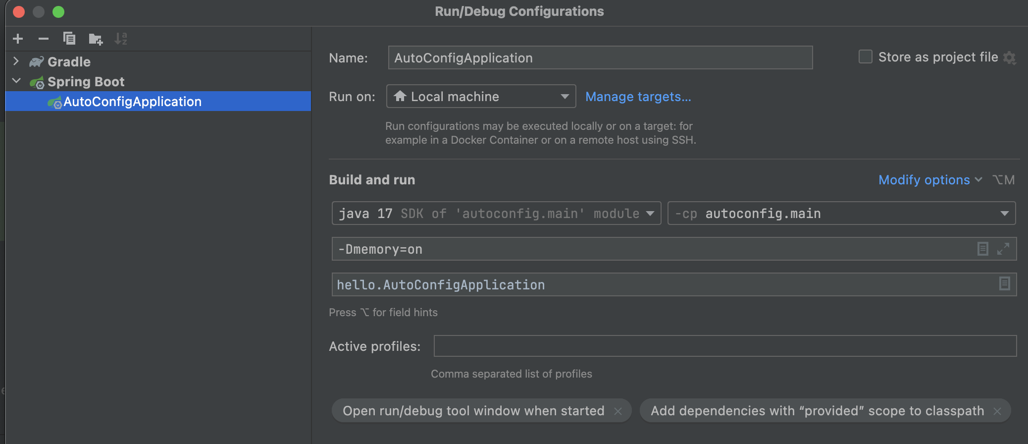This screenshot has height=444, width=1028.
Task: Click the 'Press ⌥ for field hints' text
Action: coord(383,312)
